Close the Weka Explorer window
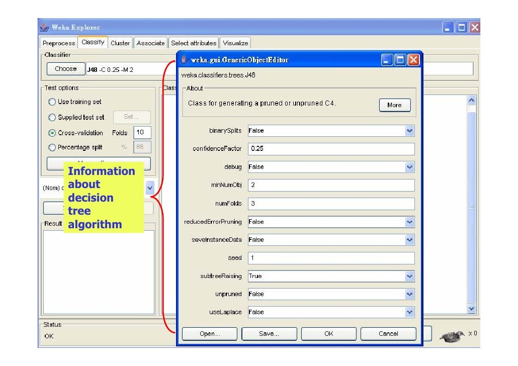 [475, 28]
